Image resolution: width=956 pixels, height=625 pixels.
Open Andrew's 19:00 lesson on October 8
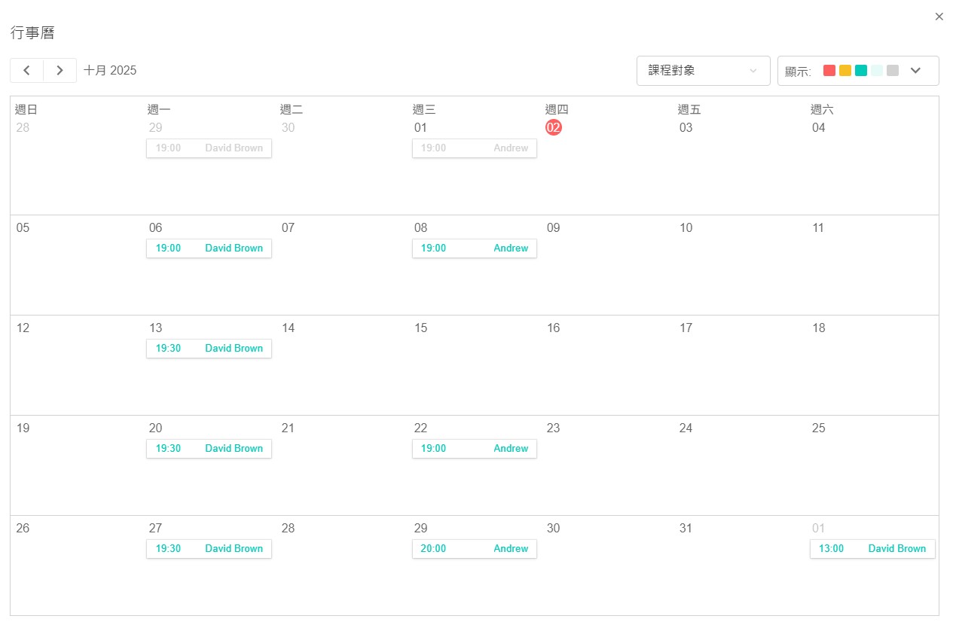click(x=475, y=248)
